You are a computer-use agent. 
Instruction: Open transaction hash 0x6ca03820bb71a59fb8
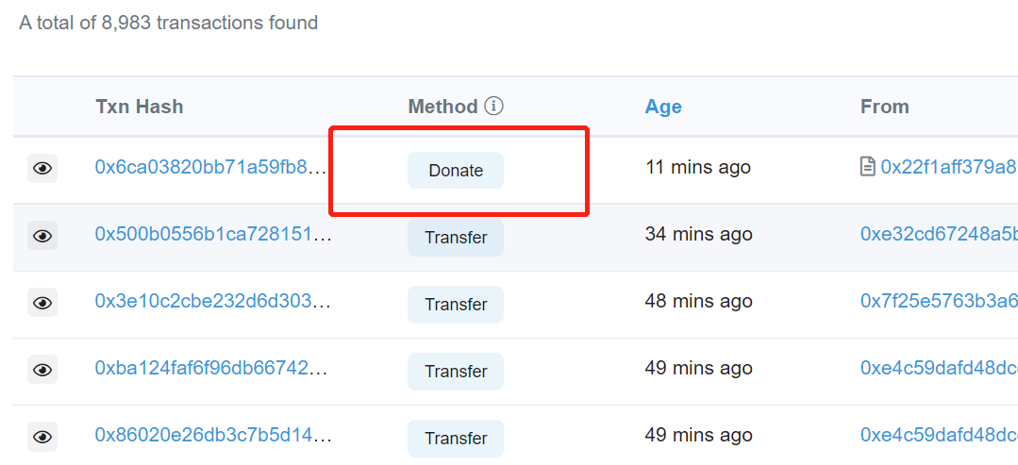pos(211,168)
